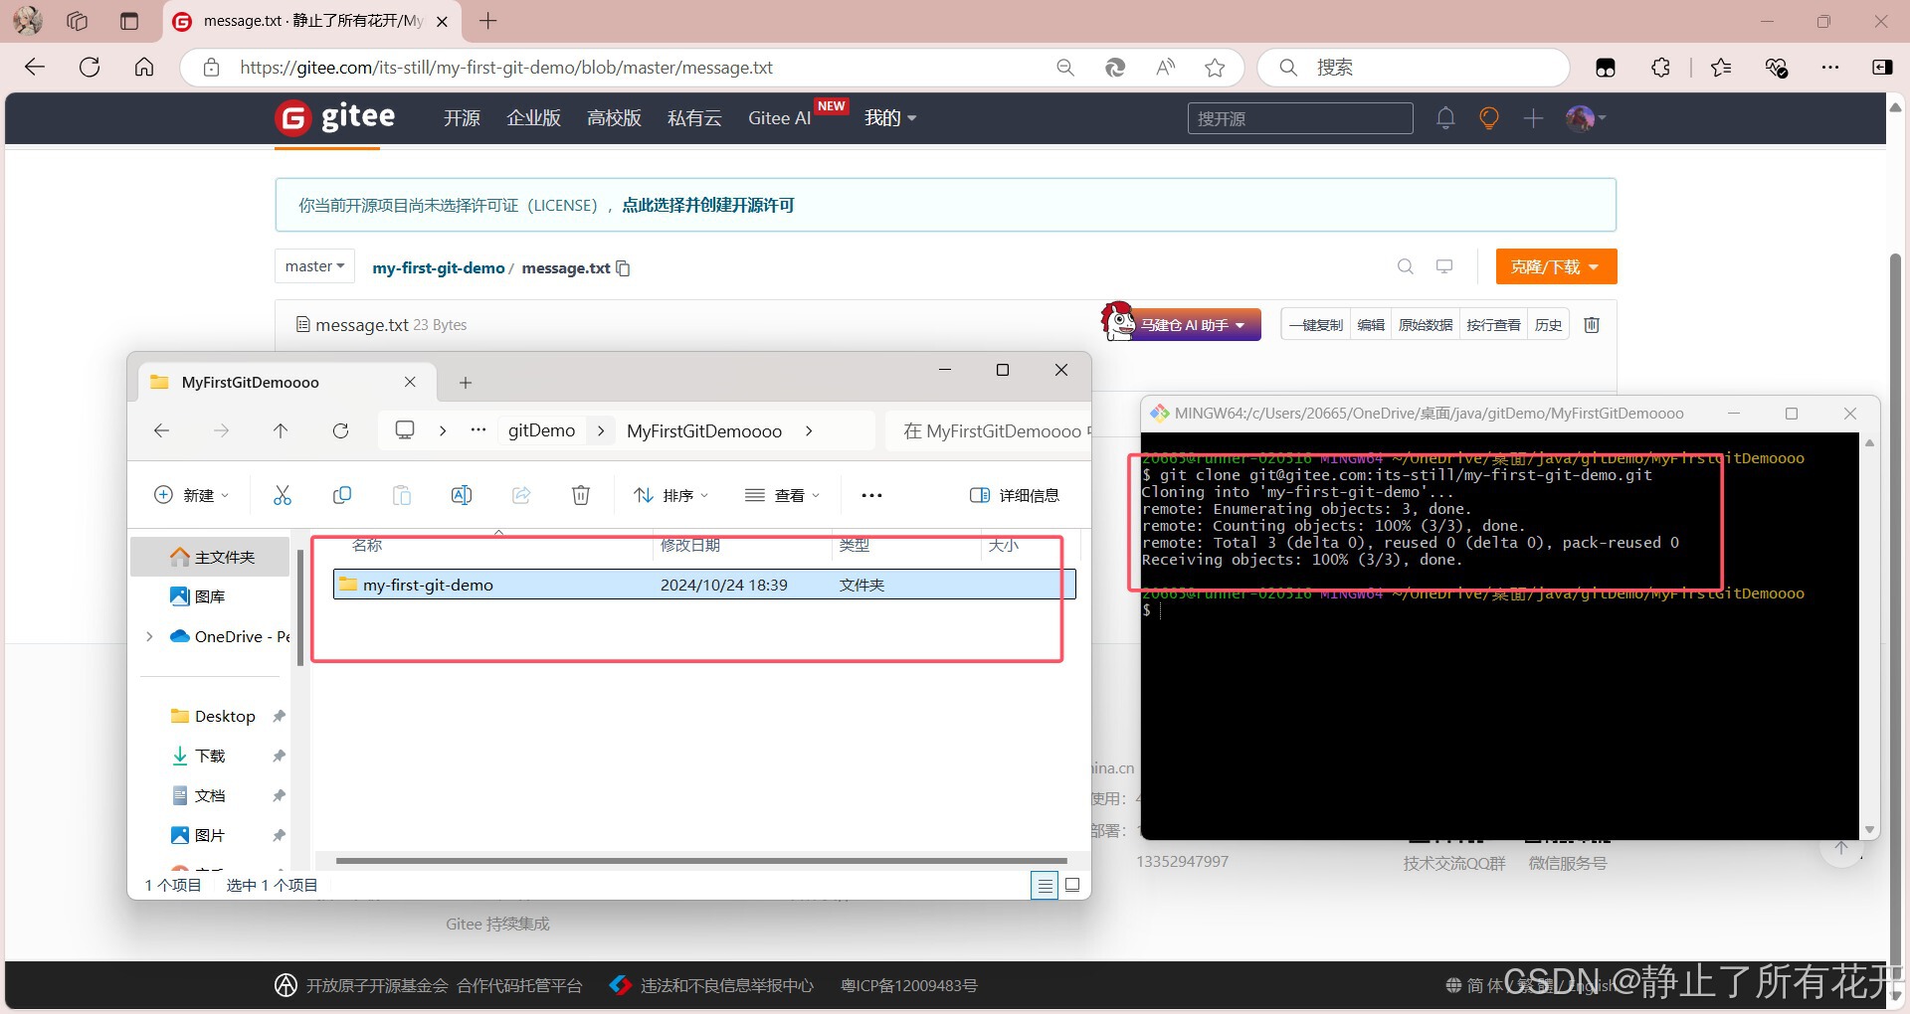
Task: Click the orange lightbulb icon in Gitee header
Action: click(x=1489, y=118)
